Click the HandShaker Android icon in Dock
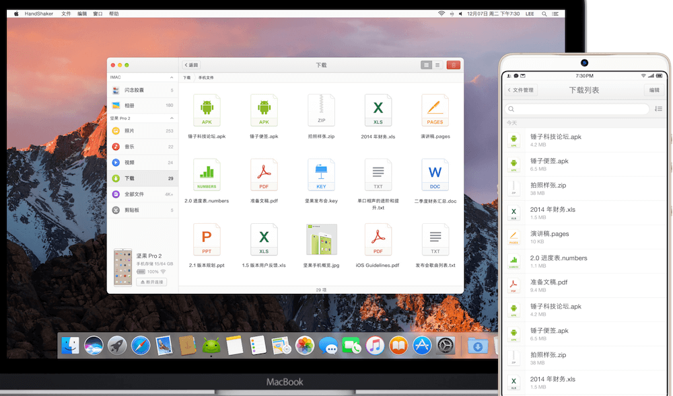 click(x=211, y=346)
